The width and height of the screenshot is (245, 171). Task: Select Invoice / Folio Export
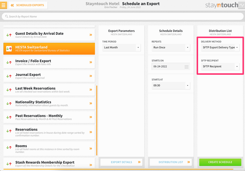coord(49,62)
